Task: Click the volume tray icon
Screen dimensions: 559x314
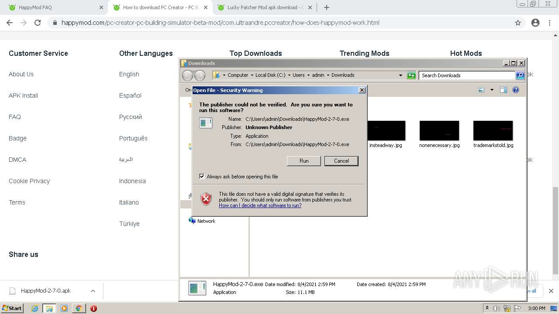Action: pos(497,308)
